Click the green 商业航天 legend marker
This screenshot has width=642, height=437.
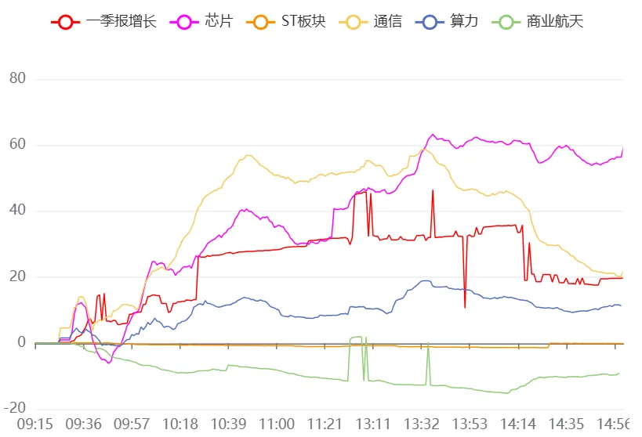tap(506, 22)
